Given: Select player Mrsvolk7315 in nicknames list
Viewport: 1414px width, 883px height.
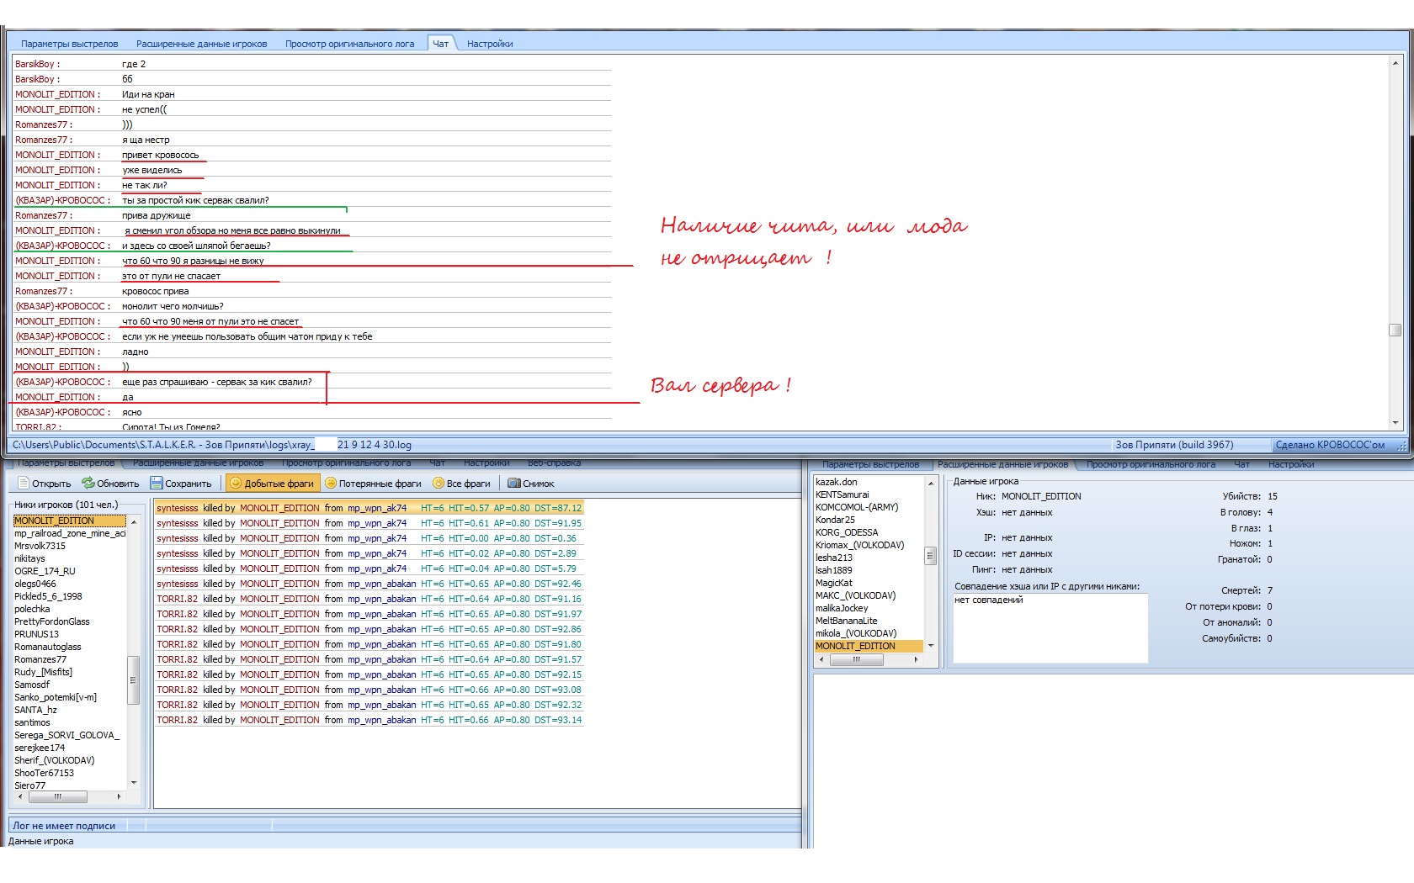Looking at the screenshot, I should 40,546.
